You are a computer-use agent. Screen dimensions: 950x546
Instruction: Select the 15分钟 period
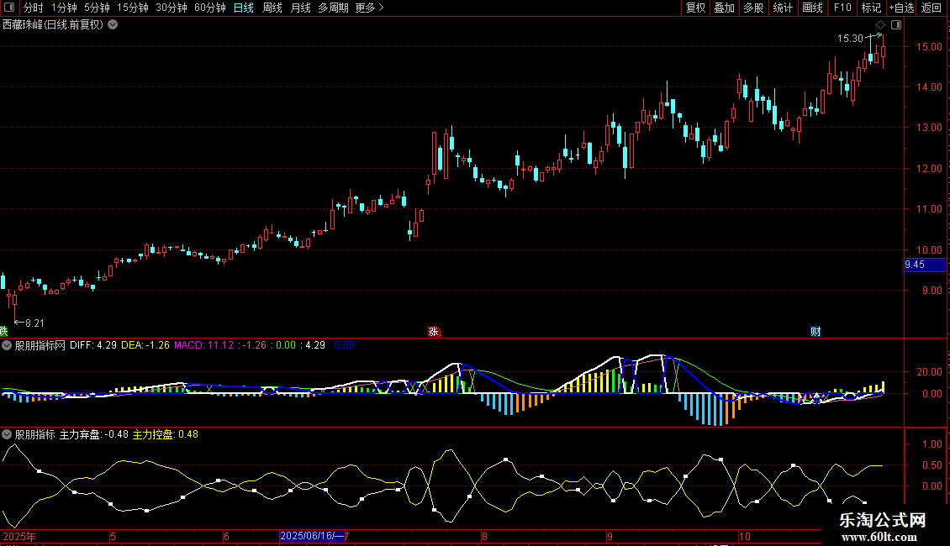pos(133,8)
